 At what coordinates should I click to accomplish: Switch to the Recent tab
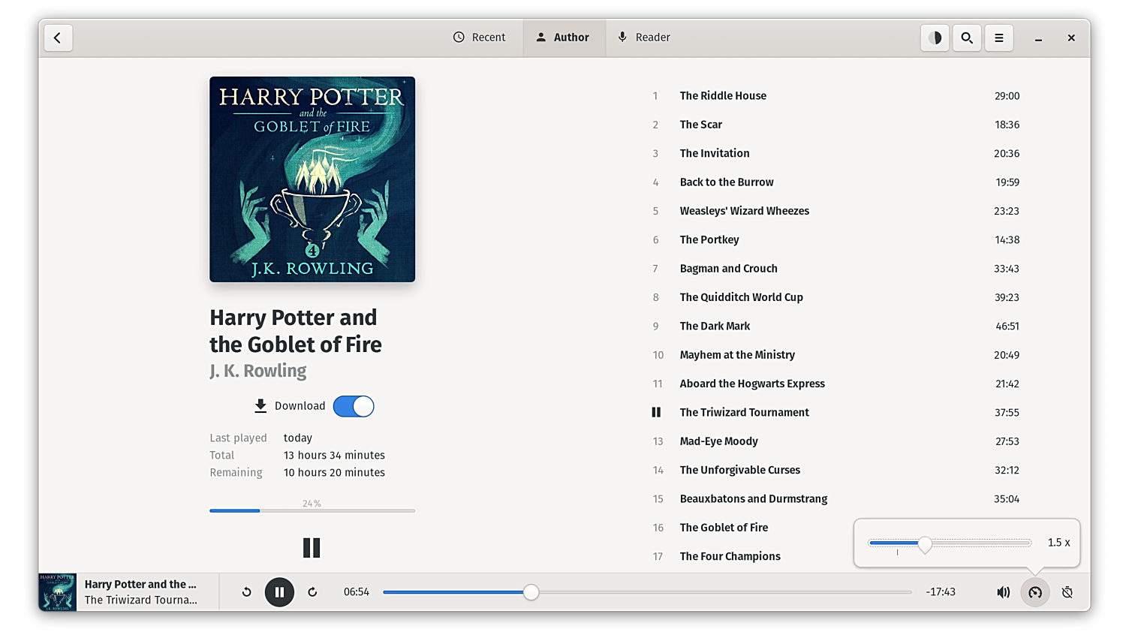[479, 38]
